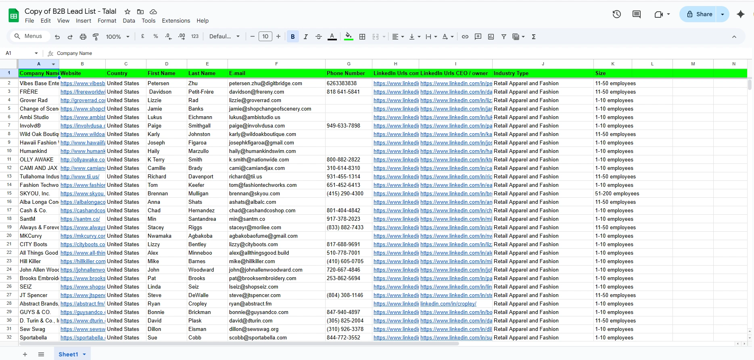
Task: Open the text rotation dropdown
Action: pyautogui.click(x=448, y=37)
